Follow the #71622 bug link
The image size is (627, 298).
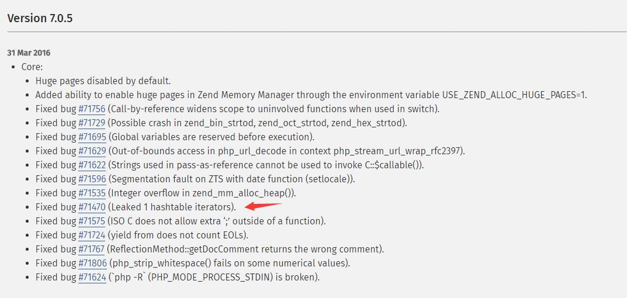(92, 165)
